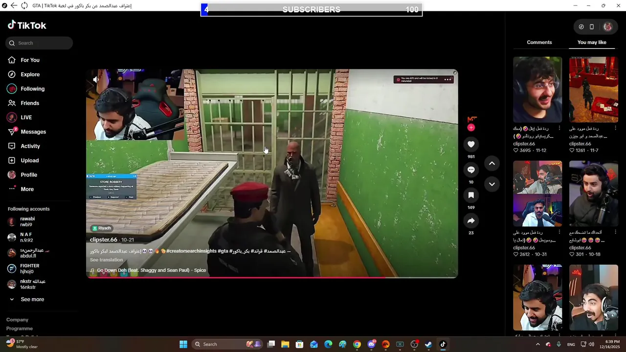Open the window three-dot menu in title bar
Image resolution: width=626 pixels, height=352 pixels.
point(575,5)
